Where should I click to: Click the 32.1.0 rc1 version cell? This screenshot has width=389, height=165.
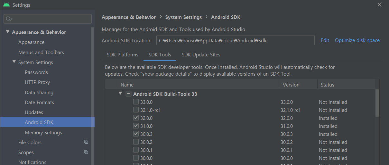pyautogui.click(x=291, y=110)
